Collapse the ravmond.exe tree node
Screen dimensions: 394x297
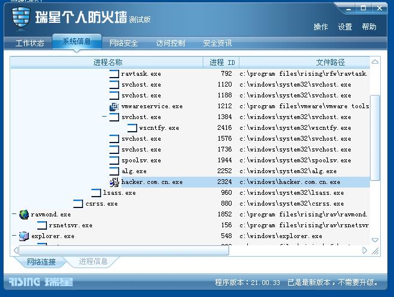point(14,214)
